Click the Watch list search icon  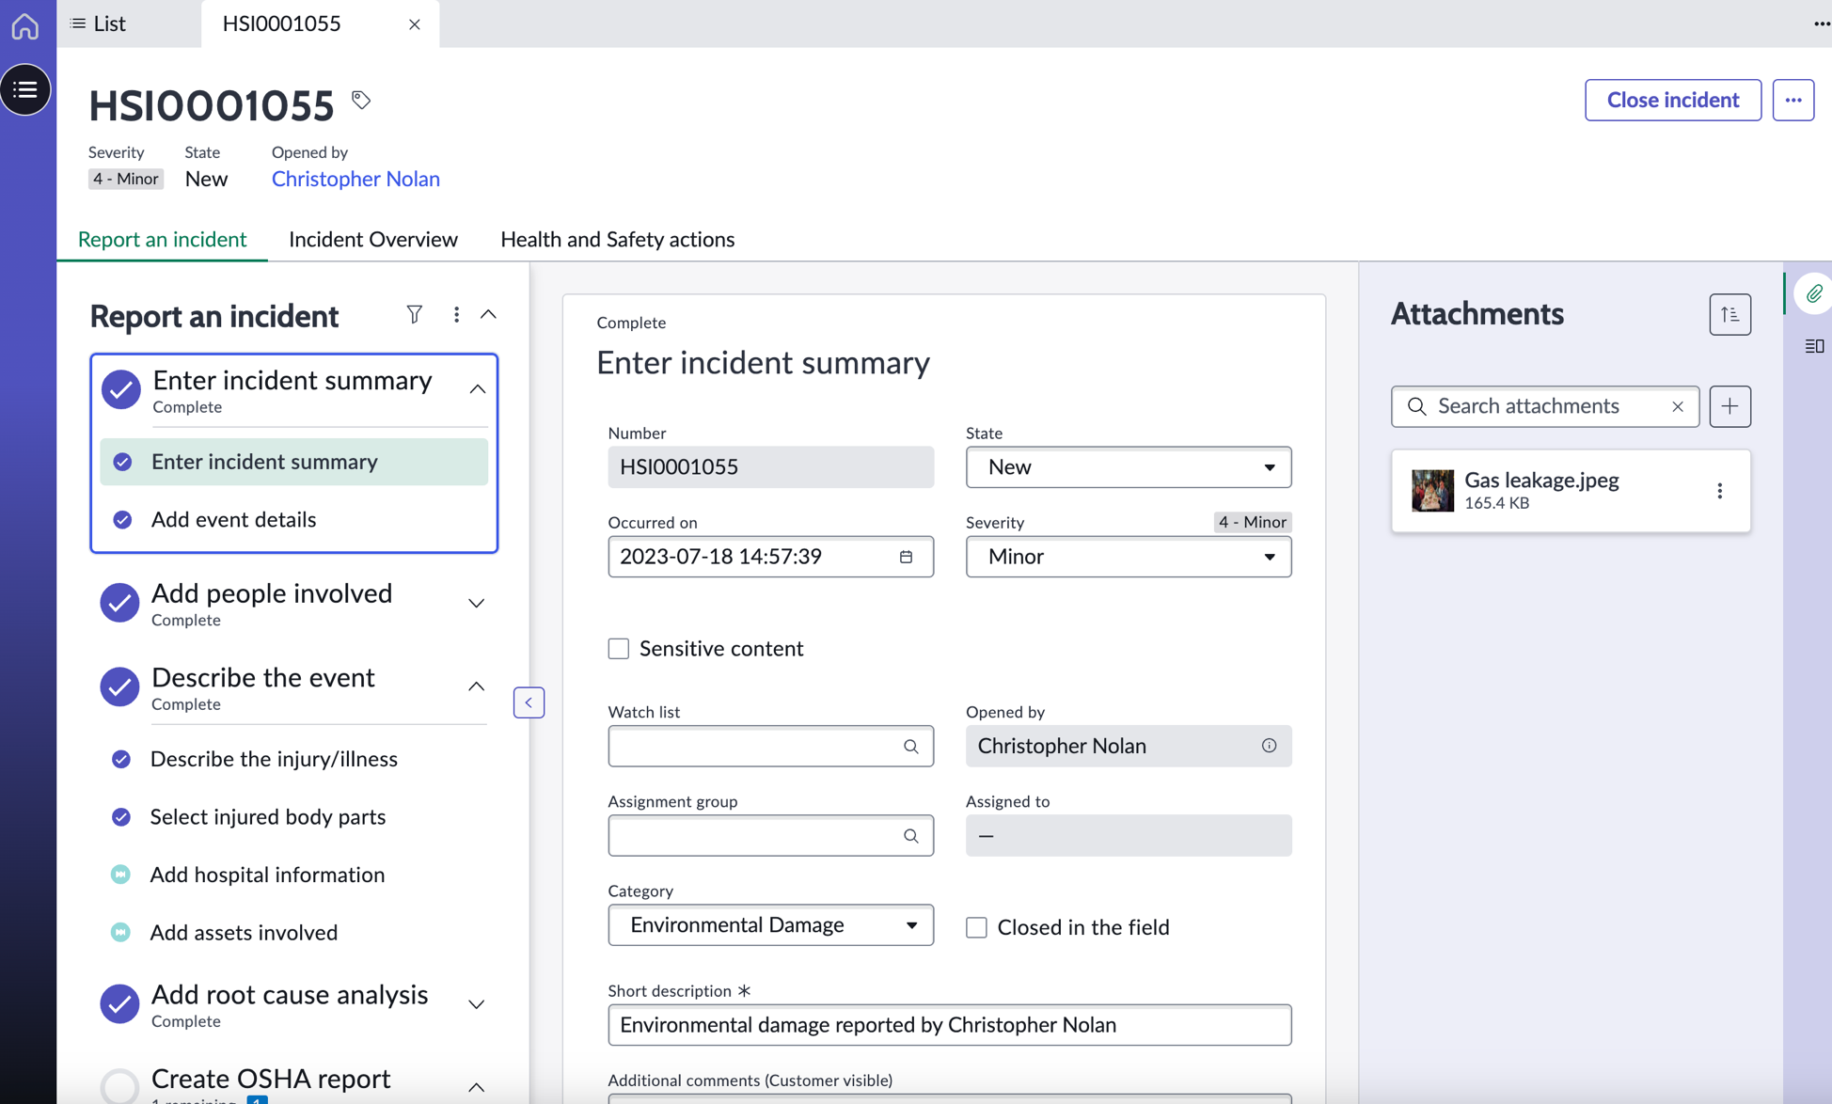point(910,747)
